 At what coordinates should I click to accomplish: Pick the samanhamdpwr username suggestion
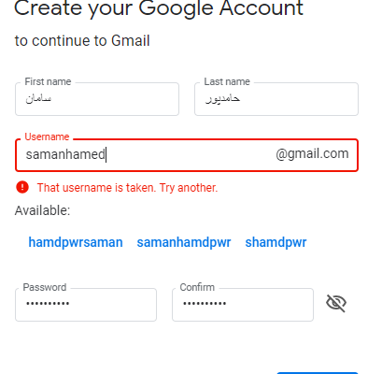tap(184, 242)
